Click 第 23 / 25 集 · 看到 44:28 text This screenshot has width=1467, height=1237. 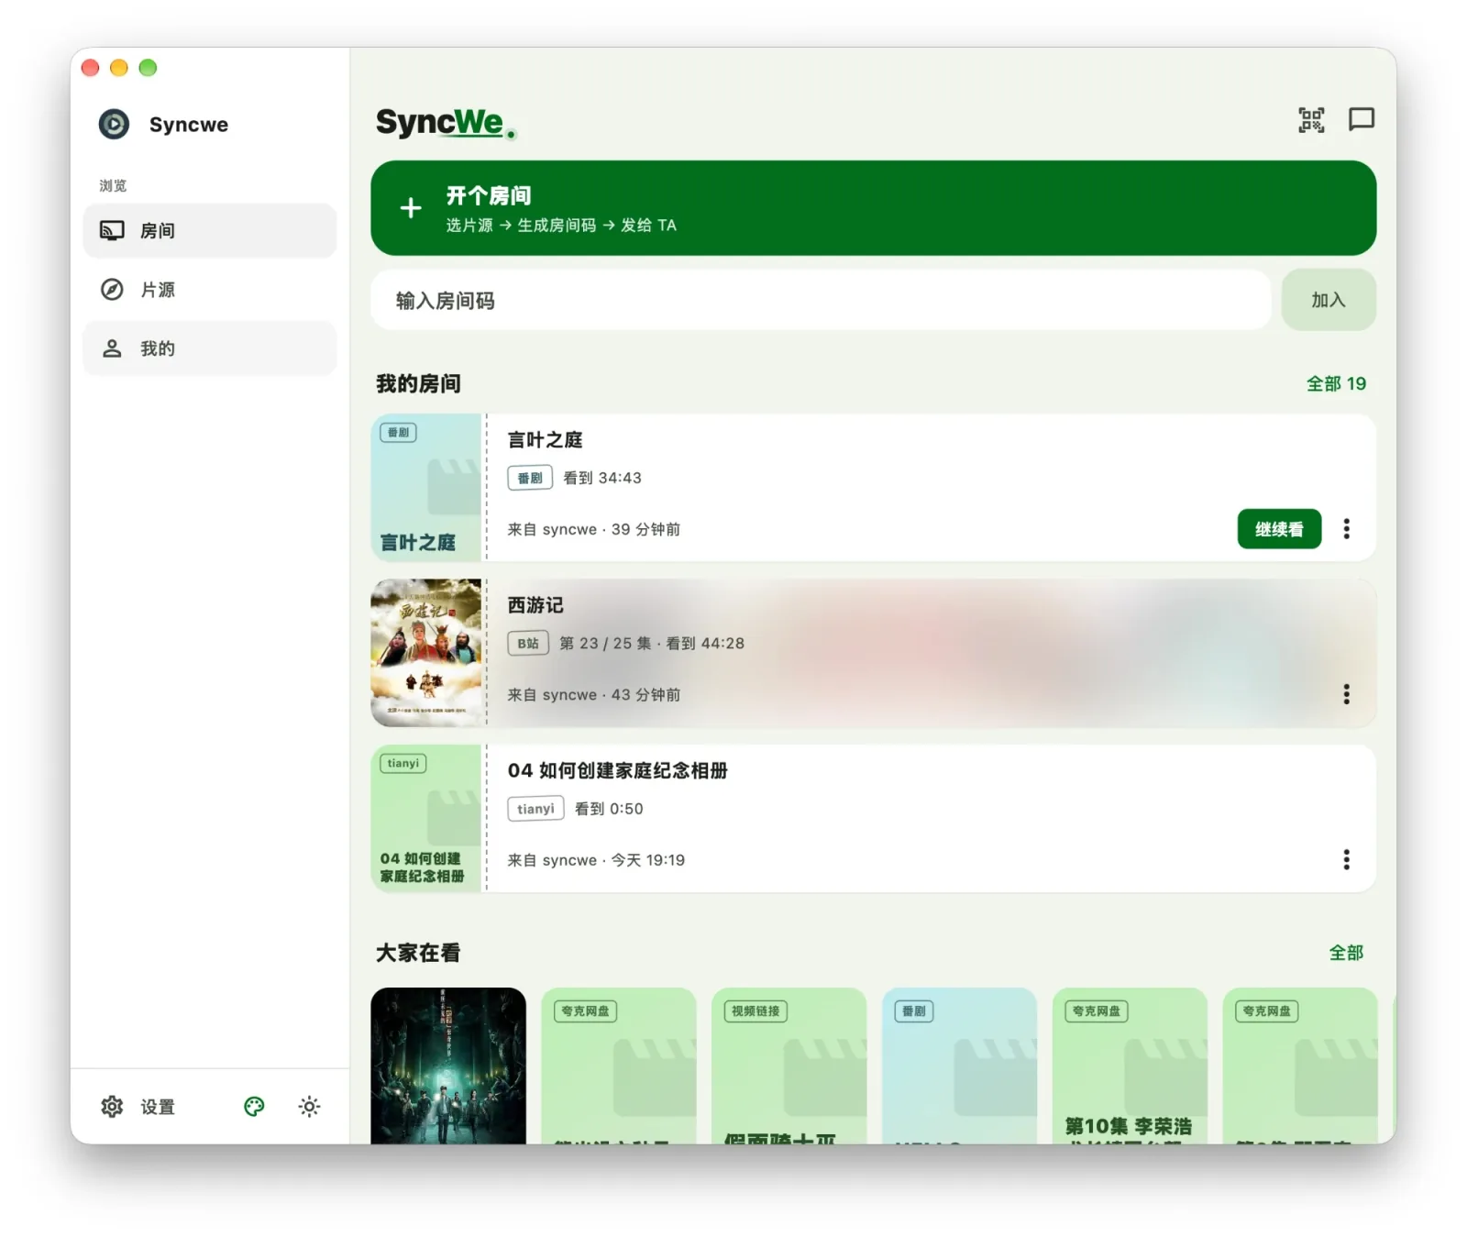652,643
